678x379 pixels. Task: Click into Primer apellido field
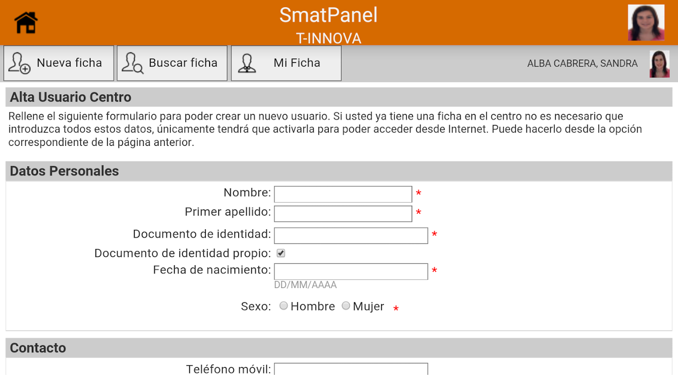(x=343, y=214)
